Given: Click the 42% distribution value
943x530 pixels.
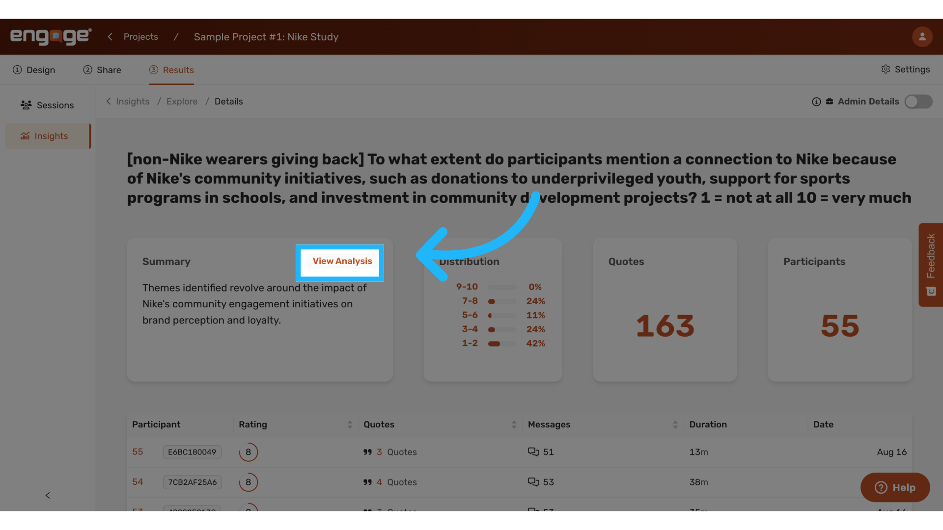Looking at the screenshot, I should (x=535, y=344).
